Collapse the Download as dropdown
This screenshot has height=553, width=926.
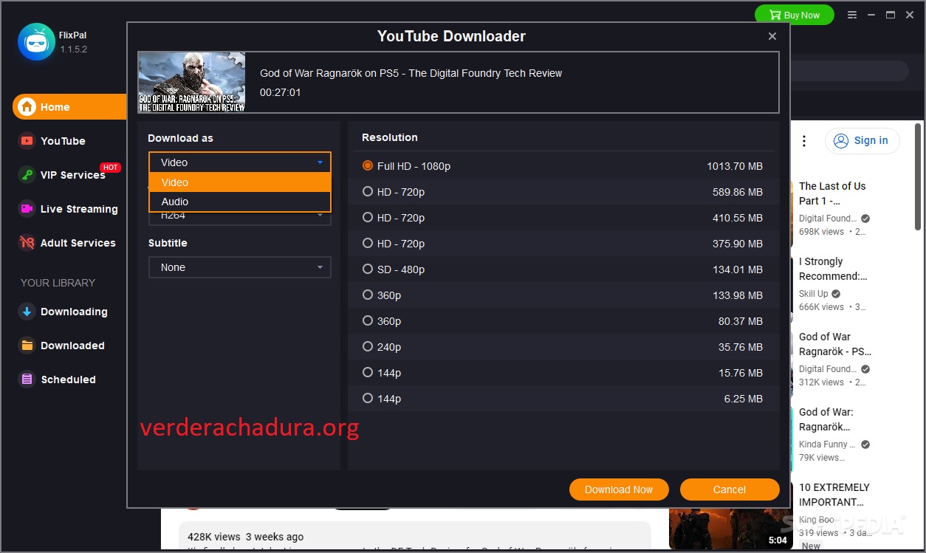(240, 162)
